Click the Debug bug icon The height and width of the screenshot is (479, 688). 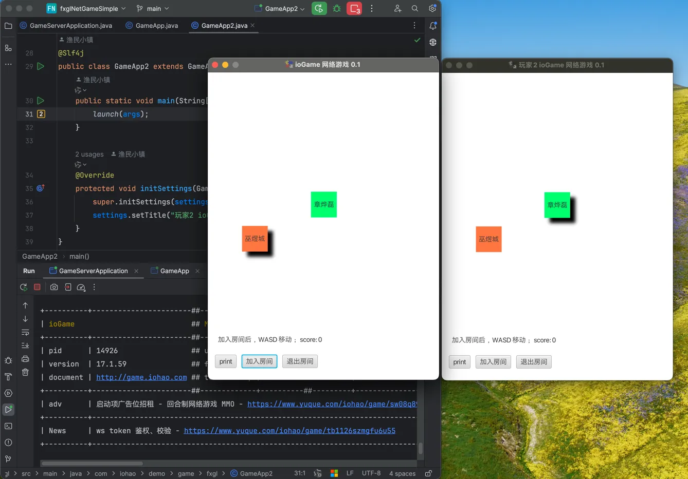pyautogui.click(x=337, y=9)
